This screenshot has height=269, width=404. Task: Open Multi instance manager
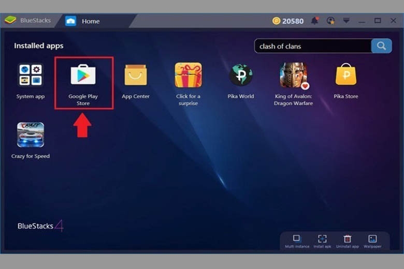pos(297,242)
